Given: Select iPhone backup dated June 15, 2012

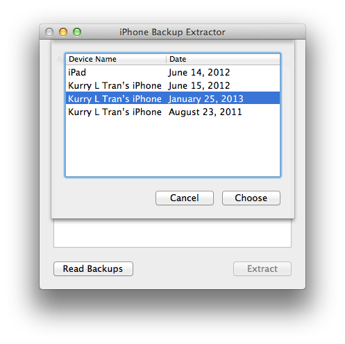Looking at the screenshot, I should point(173,85).
